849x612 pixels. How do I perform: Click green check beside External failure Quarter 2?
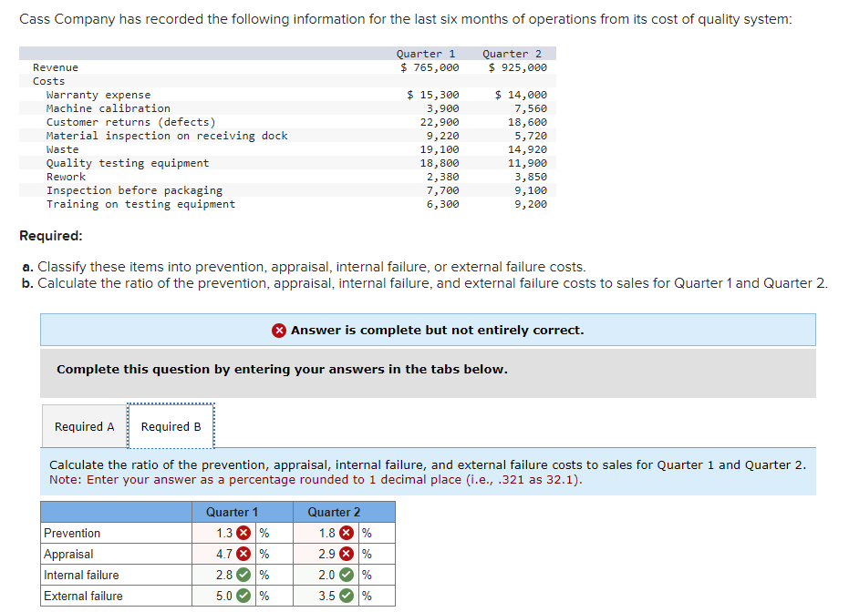click(x=347, y=596)
